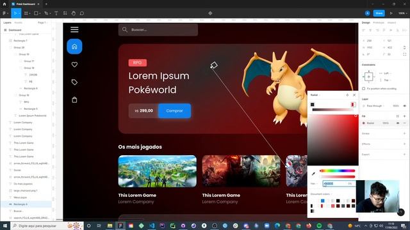Open the Hex color format dropdown
Viewport: 410px width, 230px height.
[314, 183]
